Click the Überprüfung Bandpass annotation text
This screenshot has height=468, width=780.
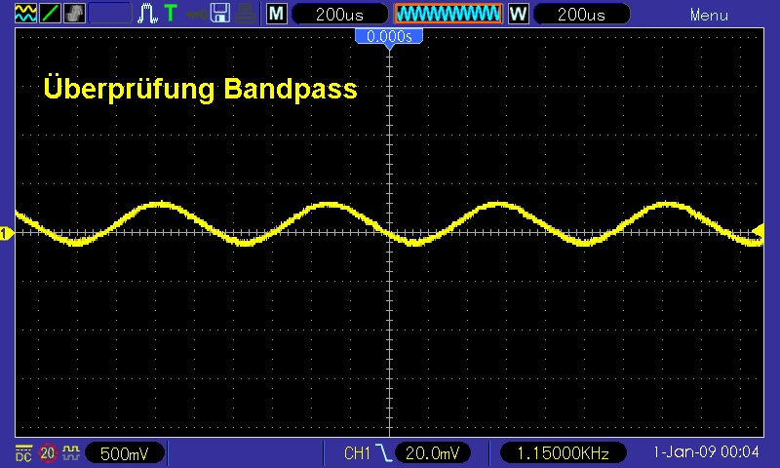point(201,89)
